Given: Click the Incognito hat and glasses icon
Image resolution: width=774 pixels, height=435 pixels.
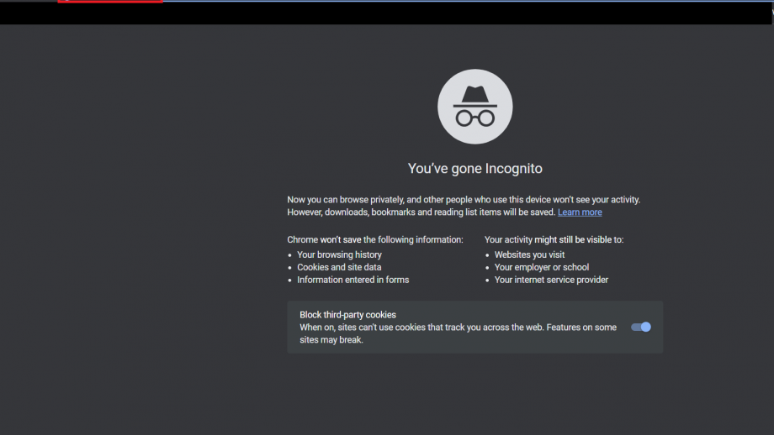Looking at the screenshot, I should click(474, 107).
